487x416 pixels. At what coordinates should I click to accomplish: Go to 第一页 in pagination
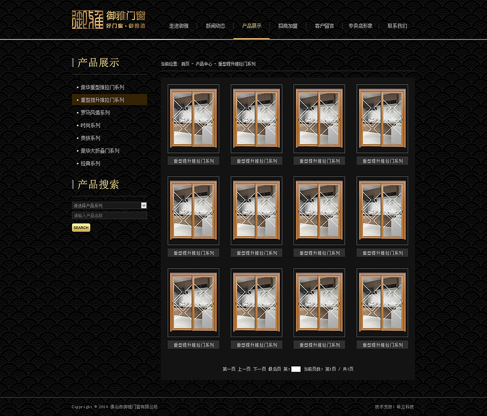click(x=229, y=369)
